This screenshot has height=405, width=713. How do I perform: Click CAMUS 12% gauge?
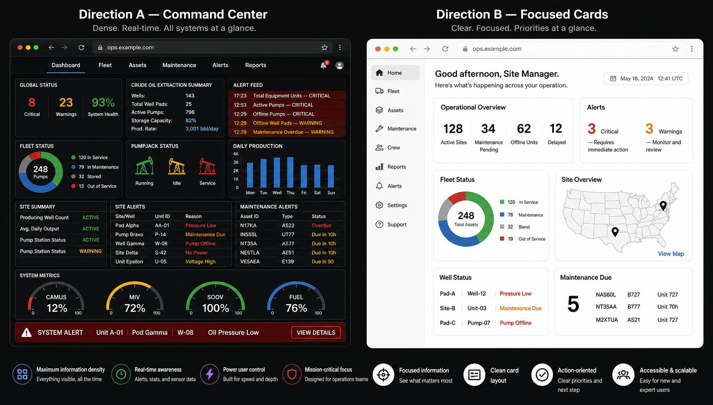click(56, 298)
